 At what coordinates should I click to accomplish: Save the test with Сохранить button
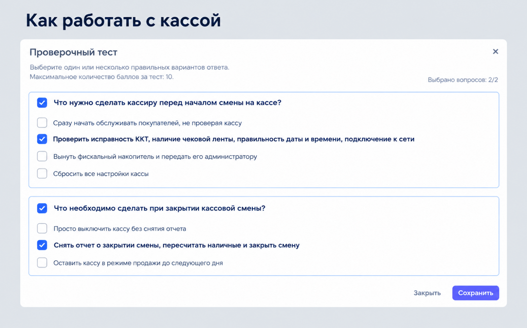(x=476, y=293)
